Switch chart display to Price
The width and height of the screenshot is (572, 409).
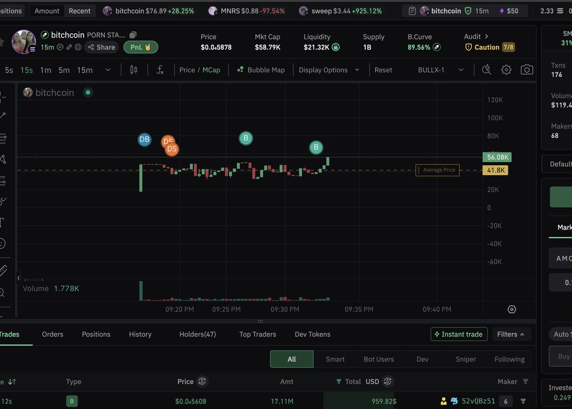tap(187, 70)
